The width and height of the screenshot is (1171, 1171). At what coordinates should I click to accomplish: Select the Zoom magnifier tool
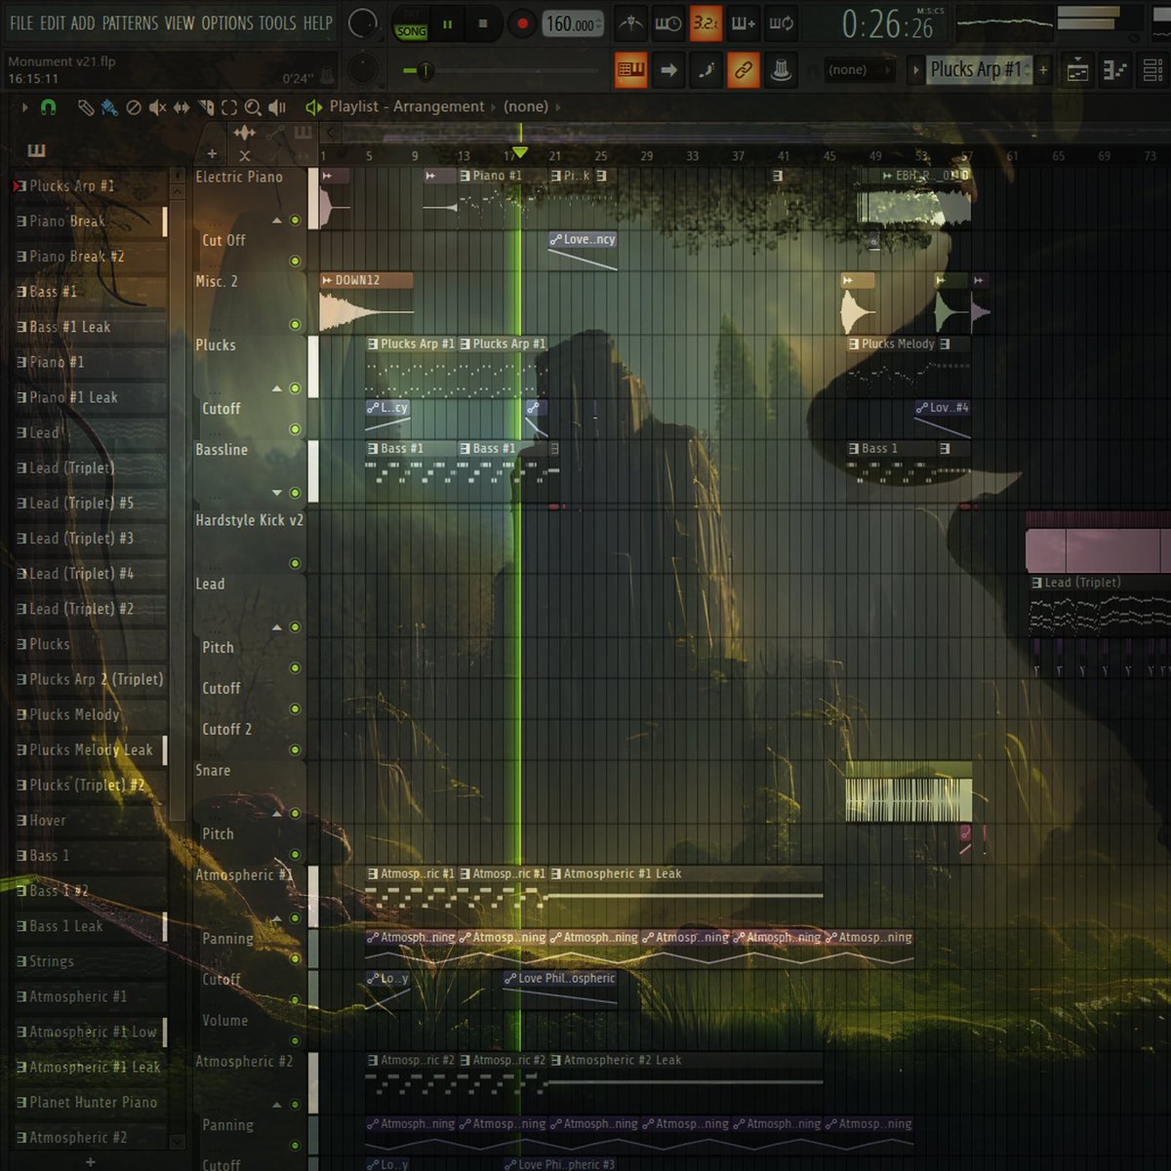[253, 107]
